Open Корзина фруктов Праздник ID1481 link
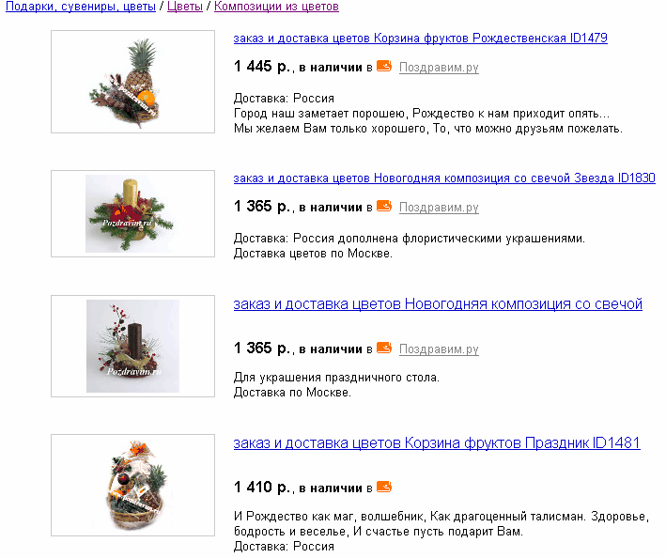 click(437, 442)
